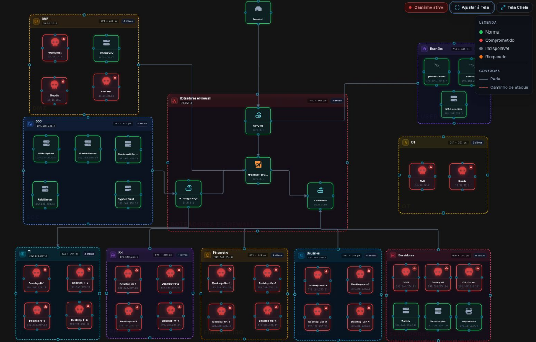Select the Desktop-ti-4 node
The image size is (536, 342).
pos(79,315)
